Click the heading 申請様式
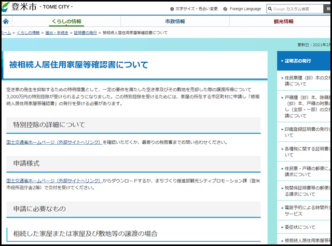Viewport: 332px width, 246px height. point(26,163)
